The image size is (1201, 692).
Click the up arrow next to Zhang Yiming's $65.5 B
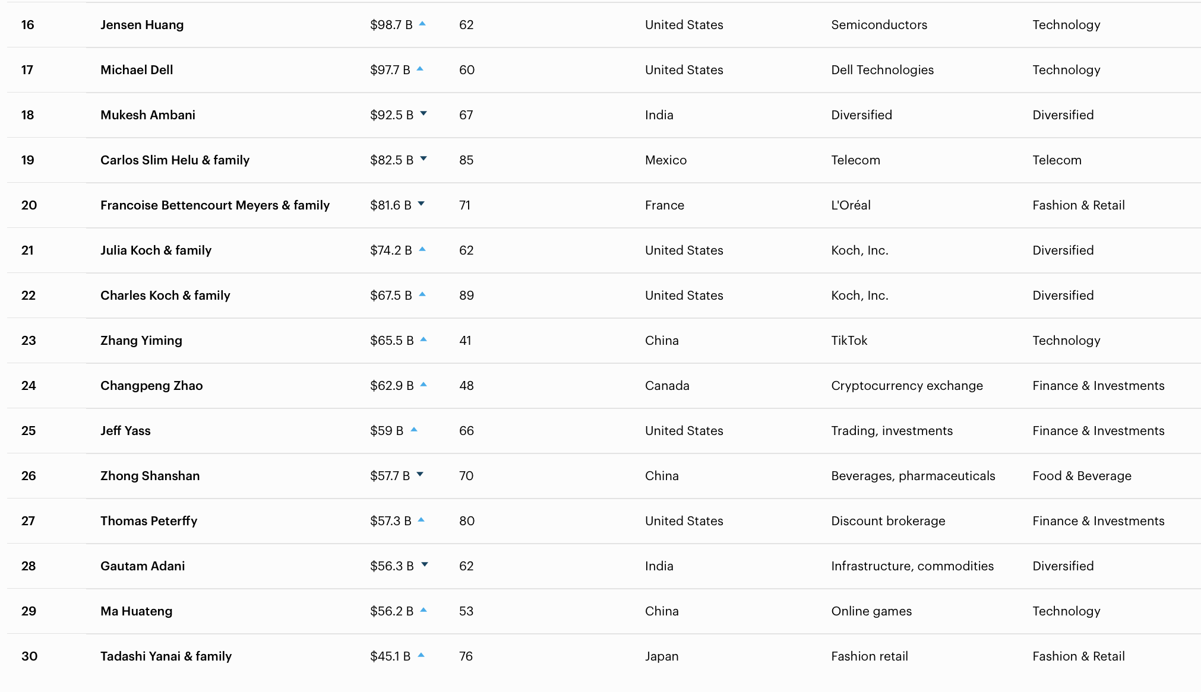tap(423, 339)
